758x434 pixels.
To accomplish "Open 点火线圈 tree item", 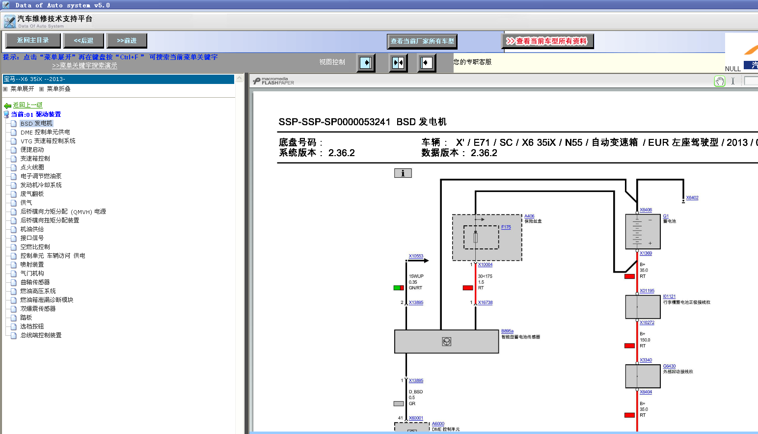I will tap(32, 167).
